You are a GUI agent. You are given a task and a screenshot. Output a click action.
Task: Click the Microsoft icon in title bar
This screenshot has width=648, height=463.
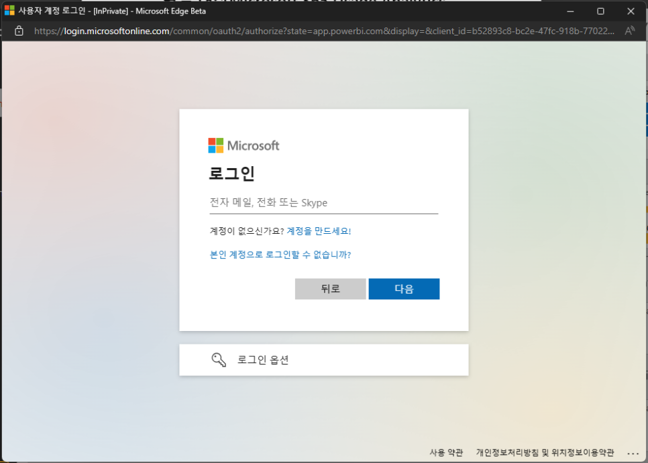pos(9,11)
